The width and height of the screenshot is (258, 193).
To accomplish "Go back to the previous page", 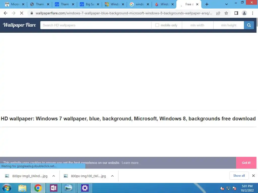I will (6, 13).
